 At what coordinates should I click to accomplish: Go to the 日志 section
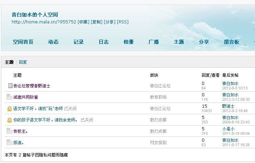(x=103, y=42)
